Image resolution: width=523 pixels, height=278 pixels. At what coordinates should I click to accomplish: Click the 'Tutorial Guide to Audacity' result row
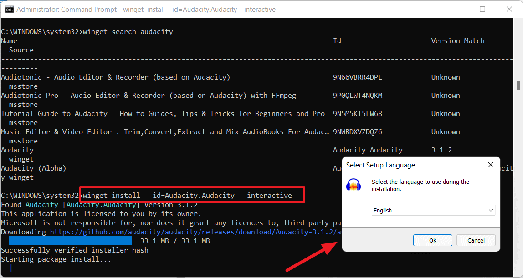click(x=163, y=114)
